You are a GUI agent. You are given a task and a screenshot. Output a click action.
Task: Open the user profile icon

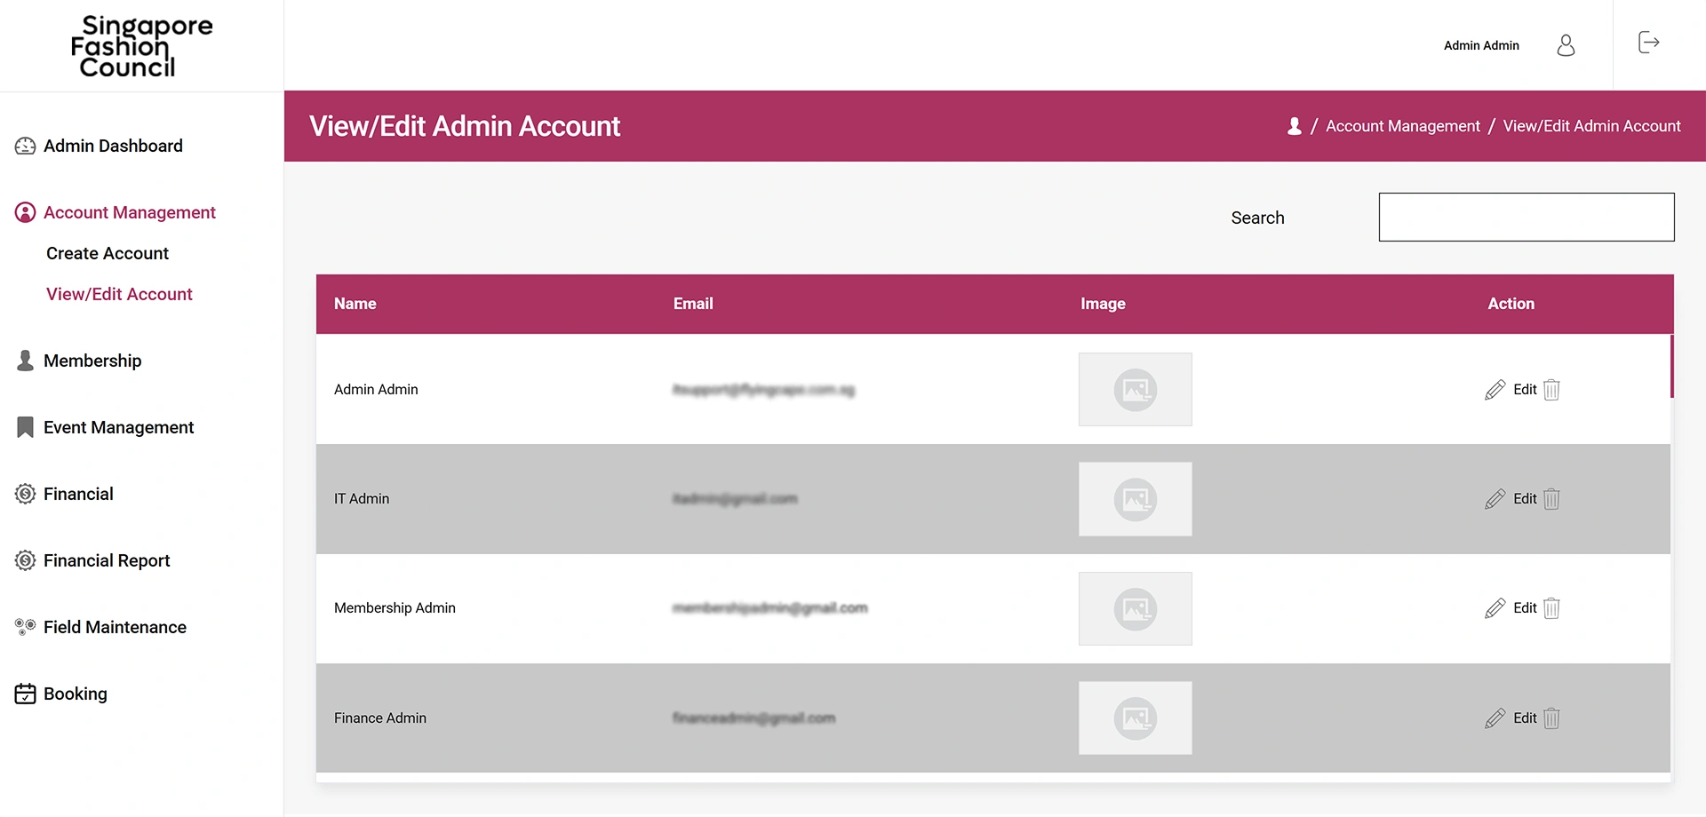pyautogui.click(x=1566, y=45)
